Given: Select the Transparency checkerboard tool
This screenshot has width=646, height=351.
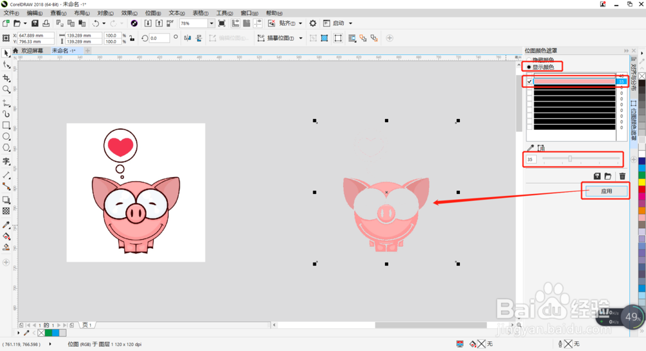Looking at the screenshot, I should click(x=6, y=211).
